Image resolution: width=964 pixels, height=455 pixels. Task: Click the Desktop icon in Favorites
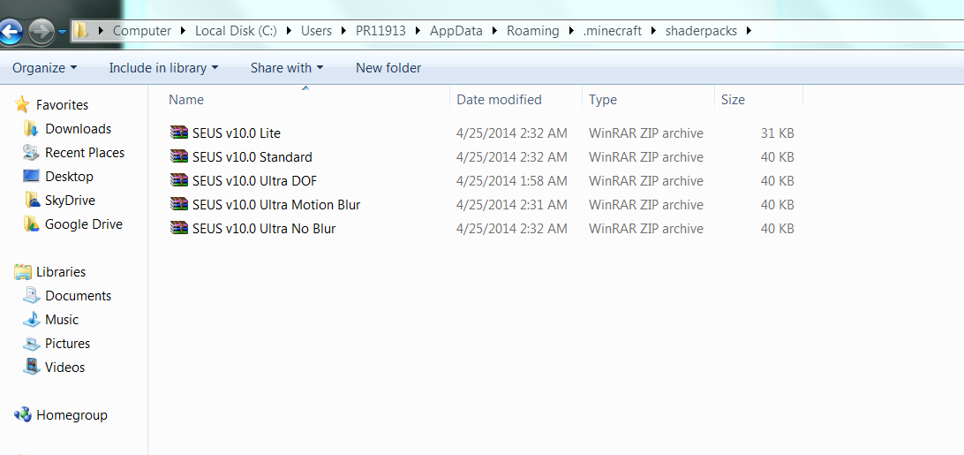[32, 176]
